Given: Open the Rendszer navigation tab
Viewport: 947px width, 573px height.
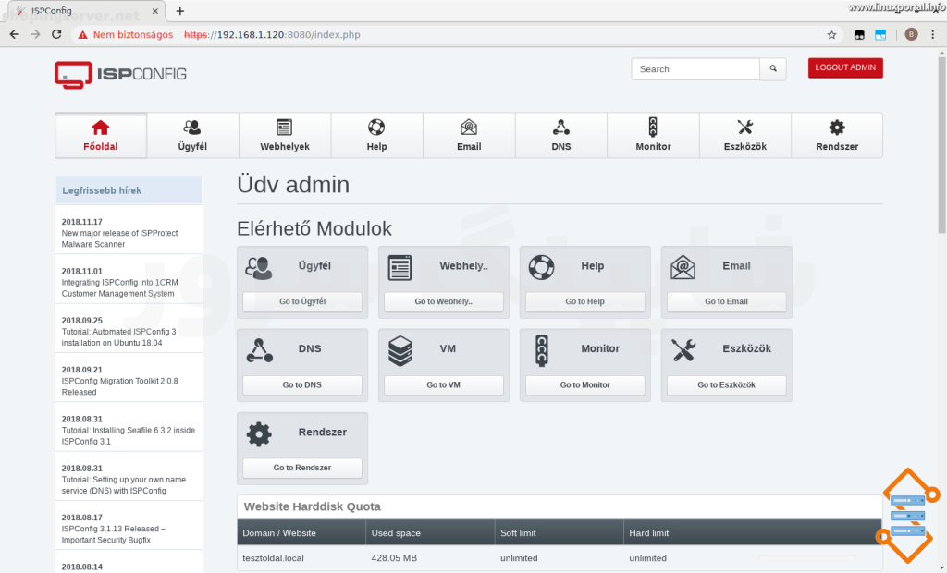Looking at the screenshot, I should tap(837, 135).
